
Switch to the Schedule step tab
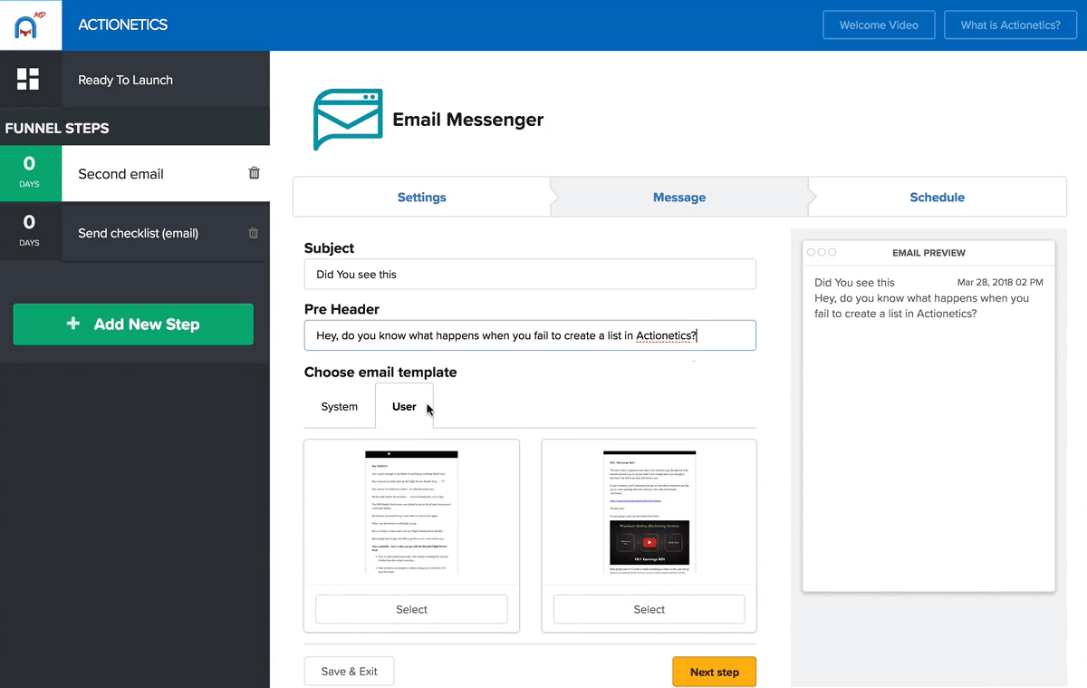(x=937, y=198)
